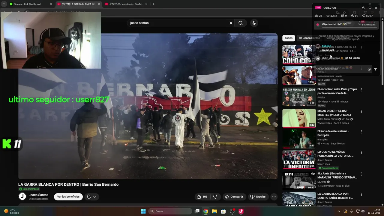This screenshot has height=216, width=384.
Task: Open options for MILAN DIDIER + EL BAI video
Action: [361, 111]
